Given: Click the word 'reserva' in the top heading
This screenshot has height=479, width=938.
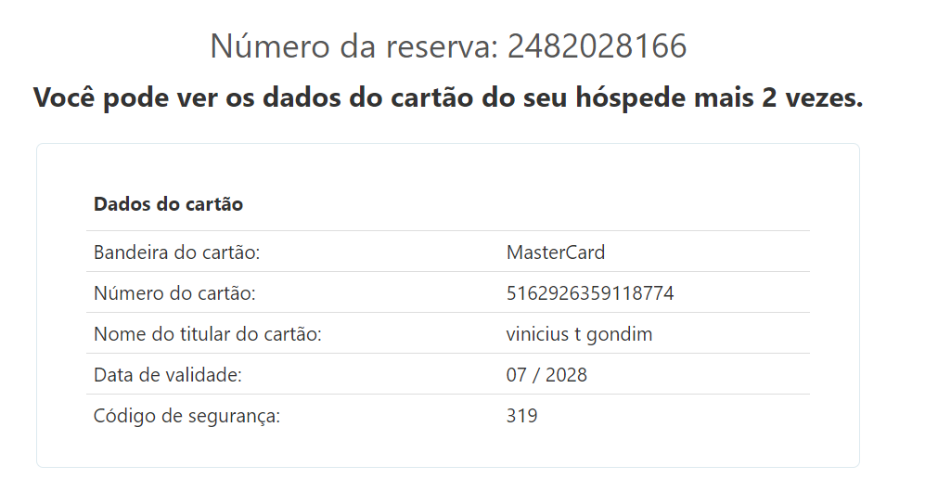Looking at the screenshot, I should pos(442,45).
